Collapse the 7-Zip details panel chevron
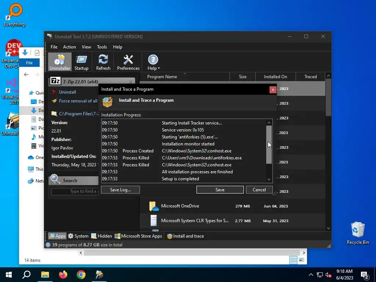 pos(131,82)
